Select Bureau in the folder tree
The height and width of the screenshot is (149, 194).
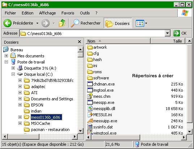[17, 50]
